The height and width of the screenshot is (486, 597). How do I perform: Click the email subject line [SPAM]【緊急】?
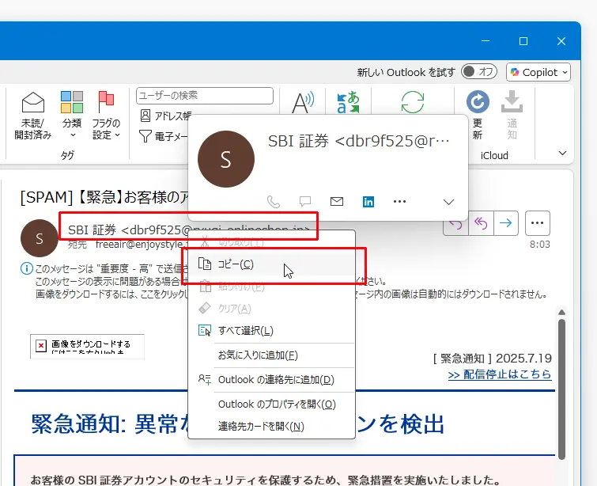click(x=104, y=197)
